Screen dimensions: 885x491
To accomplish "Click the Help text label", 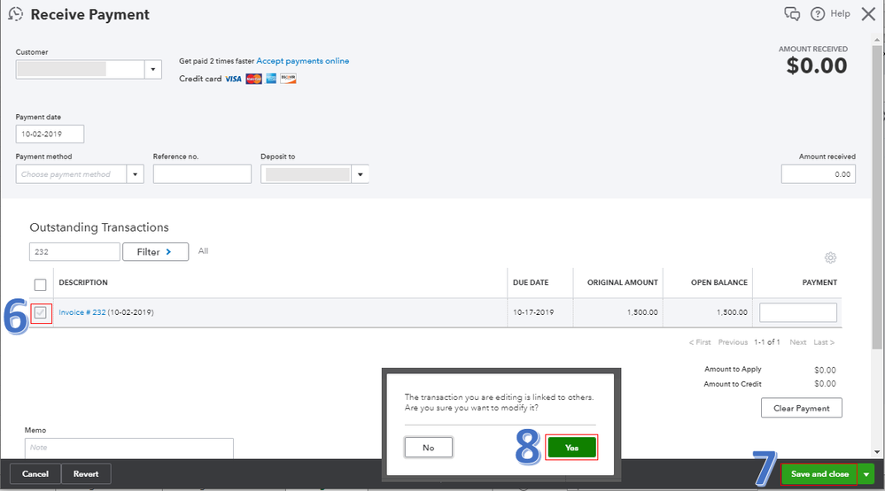I will click(x=840, y=13).
